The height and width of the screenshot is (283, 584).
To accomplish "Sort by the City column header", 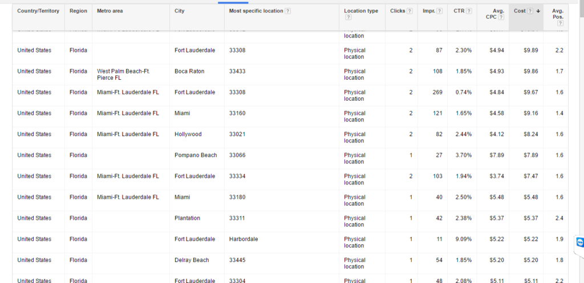I will click(180, 11).
